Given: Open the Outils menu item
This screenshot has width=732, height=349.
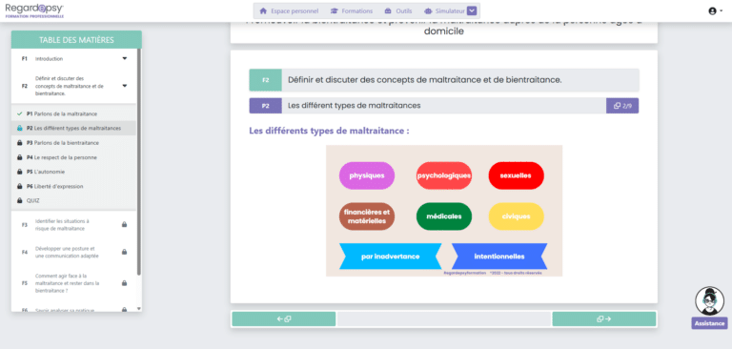Looking at the screenshot, I should coord(397,11).
